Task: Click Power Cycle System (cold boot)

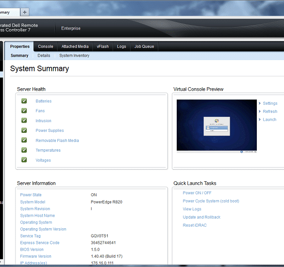Action: point(211,201)
